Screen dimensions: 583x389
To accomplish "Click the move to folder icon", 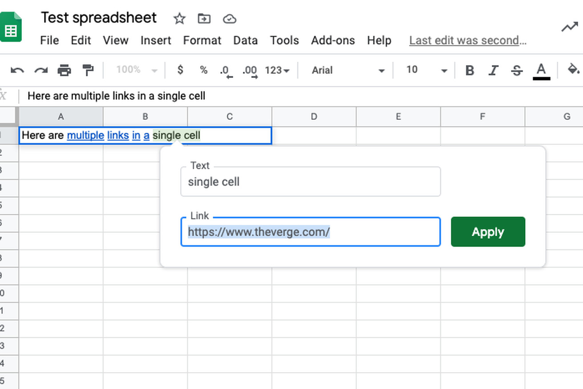I will pos(204,19).
